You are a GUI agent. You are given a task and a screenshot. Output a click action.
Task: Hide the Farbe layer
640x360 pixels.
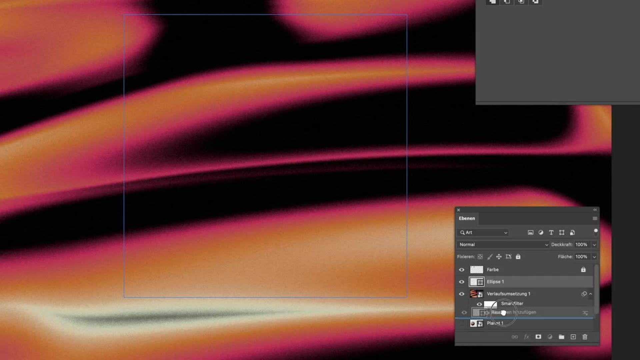coord(462,270)
